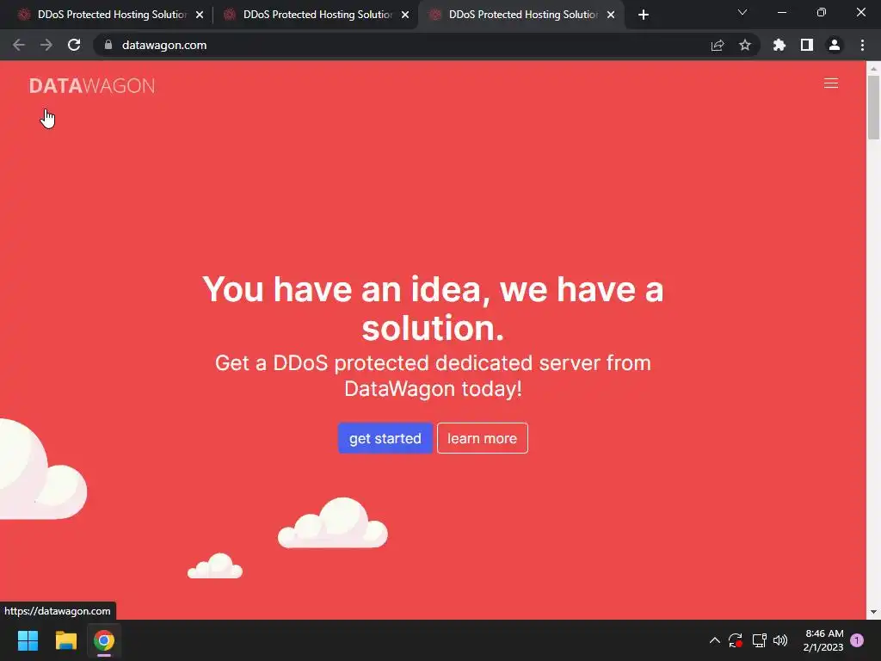Click the learn more button
This screenshot has height=661, width=881.
click(482, 438)
